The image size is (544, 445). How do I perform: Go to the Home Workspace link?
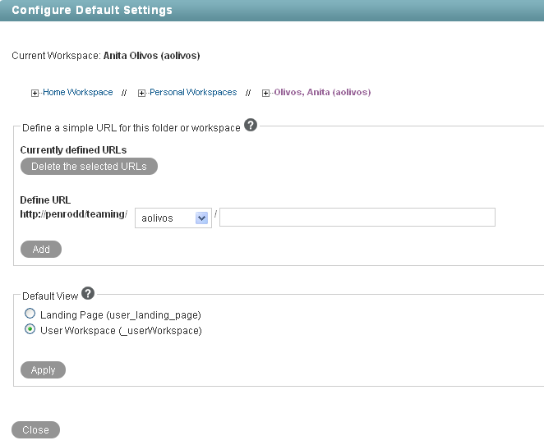click(78, 93)
